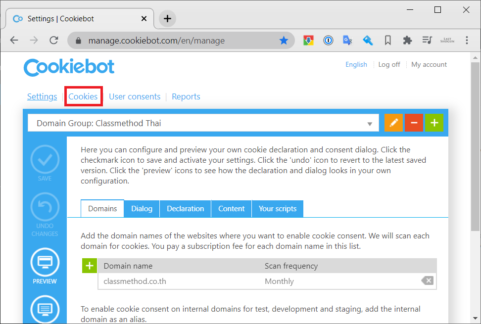
Task: Bookmark the page with the star icon
Action: [x=284, y=40]
